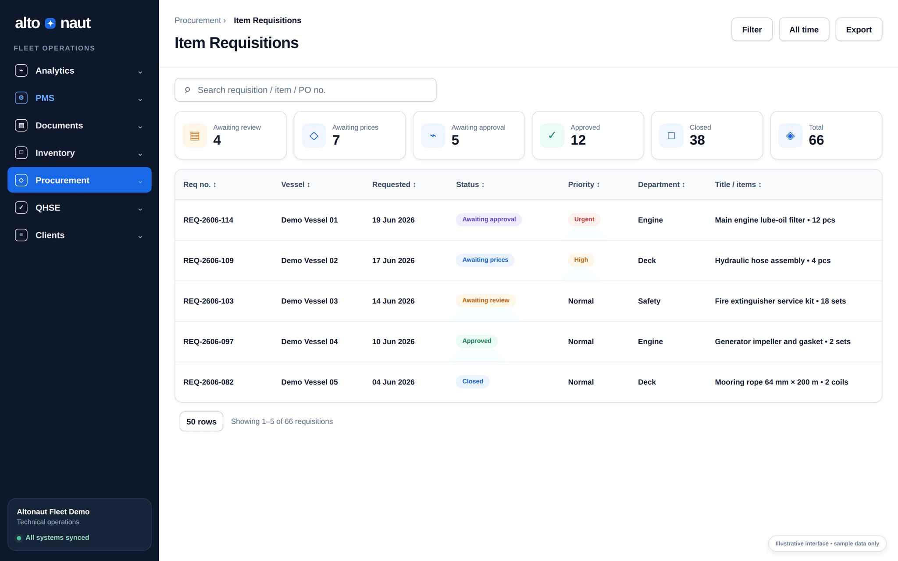
Task: Expand the Inventory menu chevron
Action: point(140,154)
